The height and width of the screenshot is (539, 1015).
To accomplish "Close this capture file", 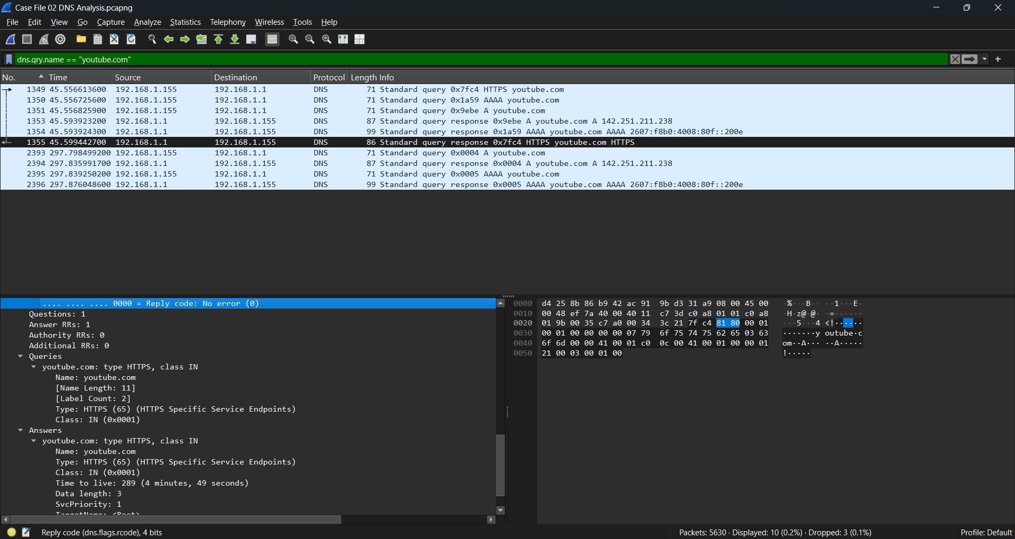I will point(114,39).
